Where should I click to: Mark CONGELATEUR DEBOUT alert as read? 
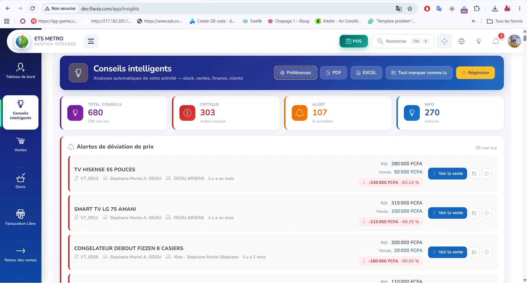(474, 252)
